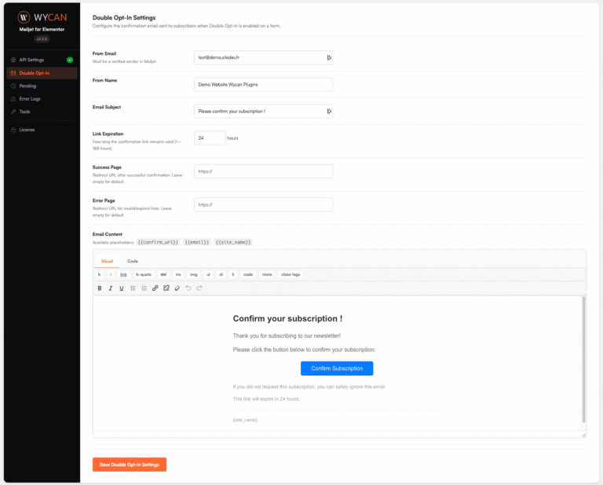Click the 'i' quicktag button
603x485 pixels.
pyautogui.click(x=111, y=274)
